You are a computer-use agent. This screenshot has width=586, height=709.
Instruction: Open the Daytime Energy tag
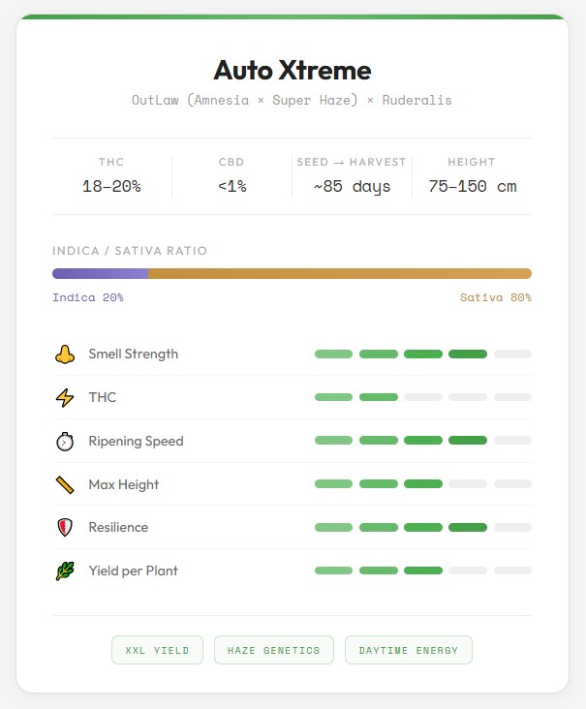[408, 650]
